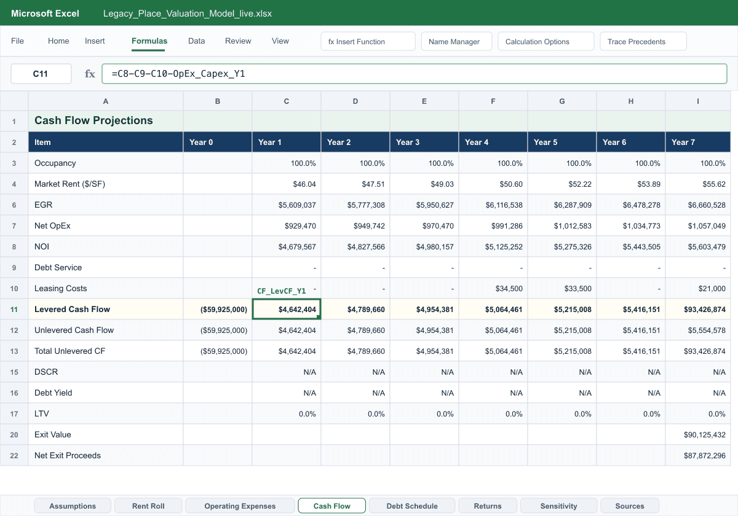Viewport: 738px width, 516px height.
Task: Open the Name Manager
Action: 456,41
